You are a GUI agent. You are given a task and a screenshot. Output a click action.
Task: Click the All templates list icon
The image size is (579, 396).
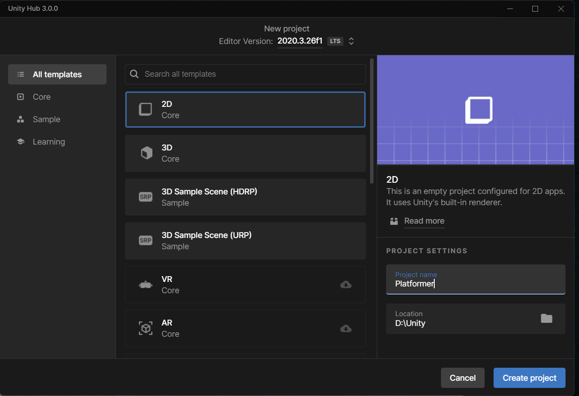tap(20, 75)
